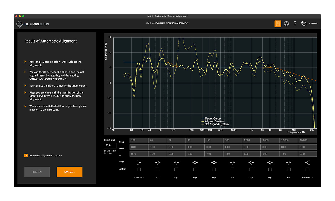
Task: Open help via question mark icon
Action: pyautogui.click(x=295, y=24)
